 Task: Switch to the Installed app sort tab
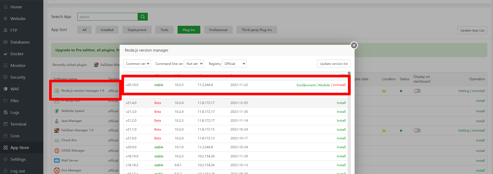107,30
